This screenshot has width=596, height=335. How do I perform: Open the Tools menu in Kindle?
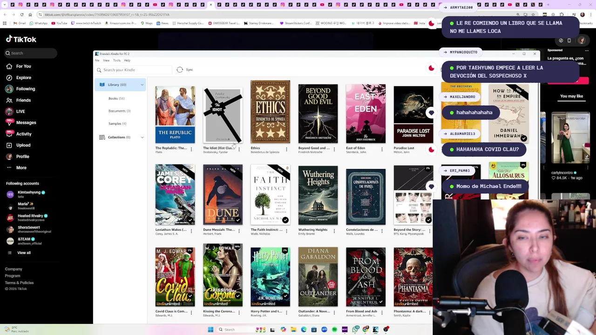click(116, 60)
